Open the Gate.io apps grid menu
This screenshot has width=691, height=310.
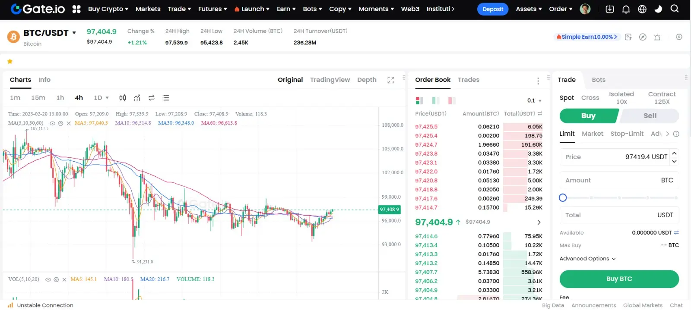point(76,9)
